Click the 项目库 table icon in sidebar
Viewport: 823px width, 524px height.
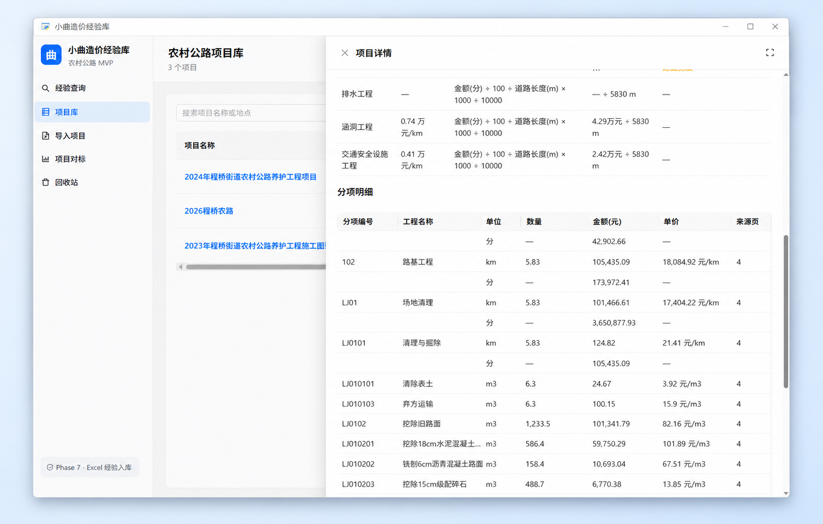pyautogui.click(x=46, y=112)
